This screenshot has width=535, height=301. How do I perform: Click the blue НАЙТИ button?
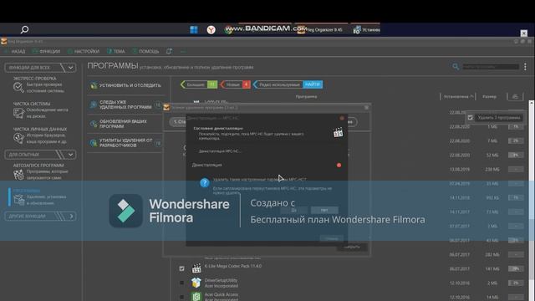(313, 84)
